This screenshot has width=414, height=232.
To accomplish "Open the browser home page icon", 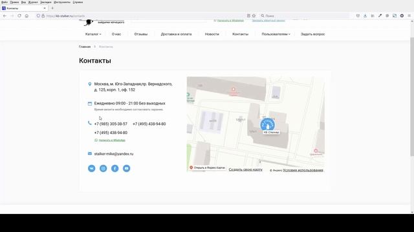I will coord(27,15).
